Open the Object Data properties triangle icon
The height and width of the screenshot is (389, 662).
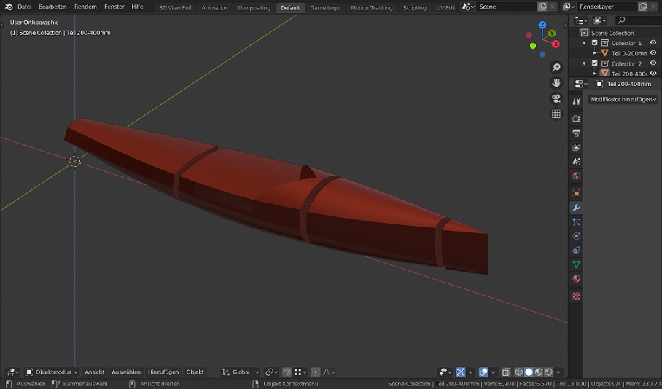click(576, 264)
